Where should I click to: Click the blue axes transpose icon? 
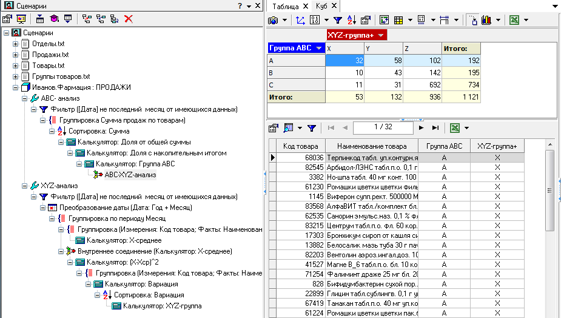pos(301,20)
